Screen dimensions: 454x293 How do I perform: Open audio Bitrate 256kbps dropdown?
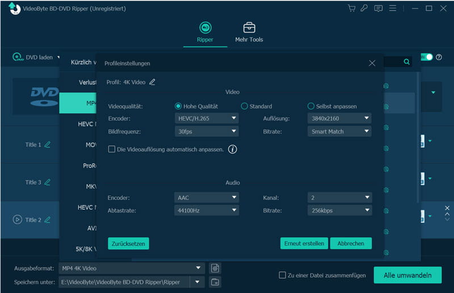[339, 211]
